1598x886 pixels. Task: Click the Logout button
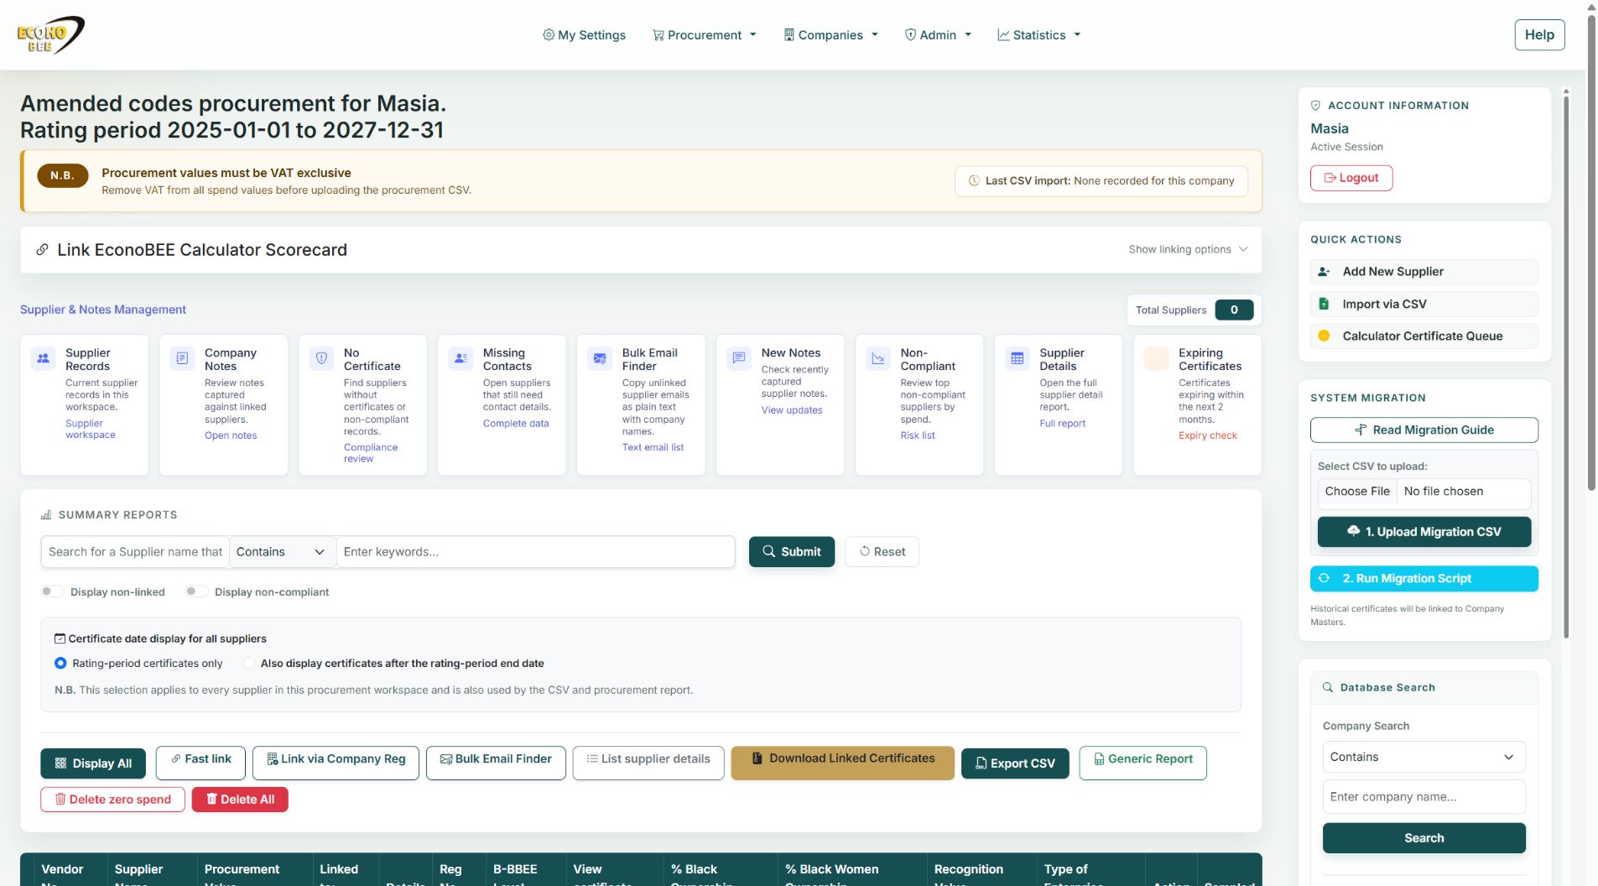click(1351, 178)
